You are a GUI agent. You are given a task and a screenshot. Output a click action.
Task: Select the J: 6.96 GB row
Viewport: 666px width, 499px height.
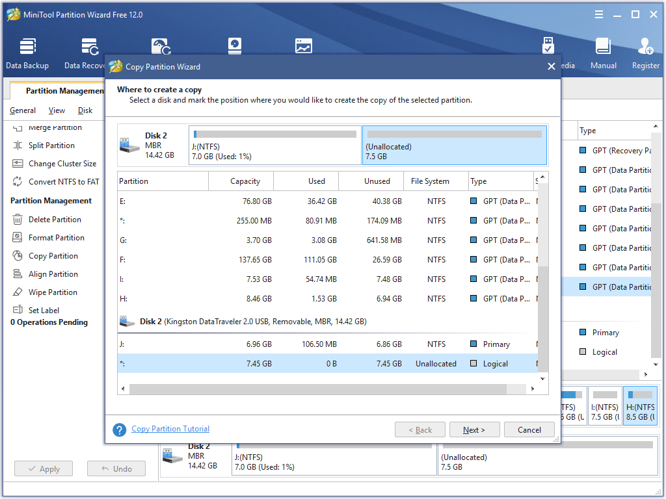point(328,344)
